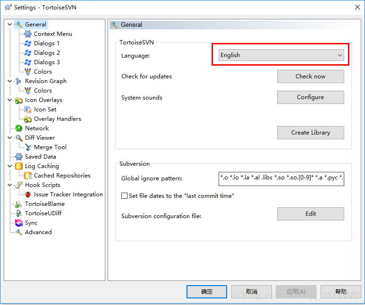The width and height of the screenshot is (365, 305).
Task: Click the Advanced wrench icon
Action: (x=18, y=232)
